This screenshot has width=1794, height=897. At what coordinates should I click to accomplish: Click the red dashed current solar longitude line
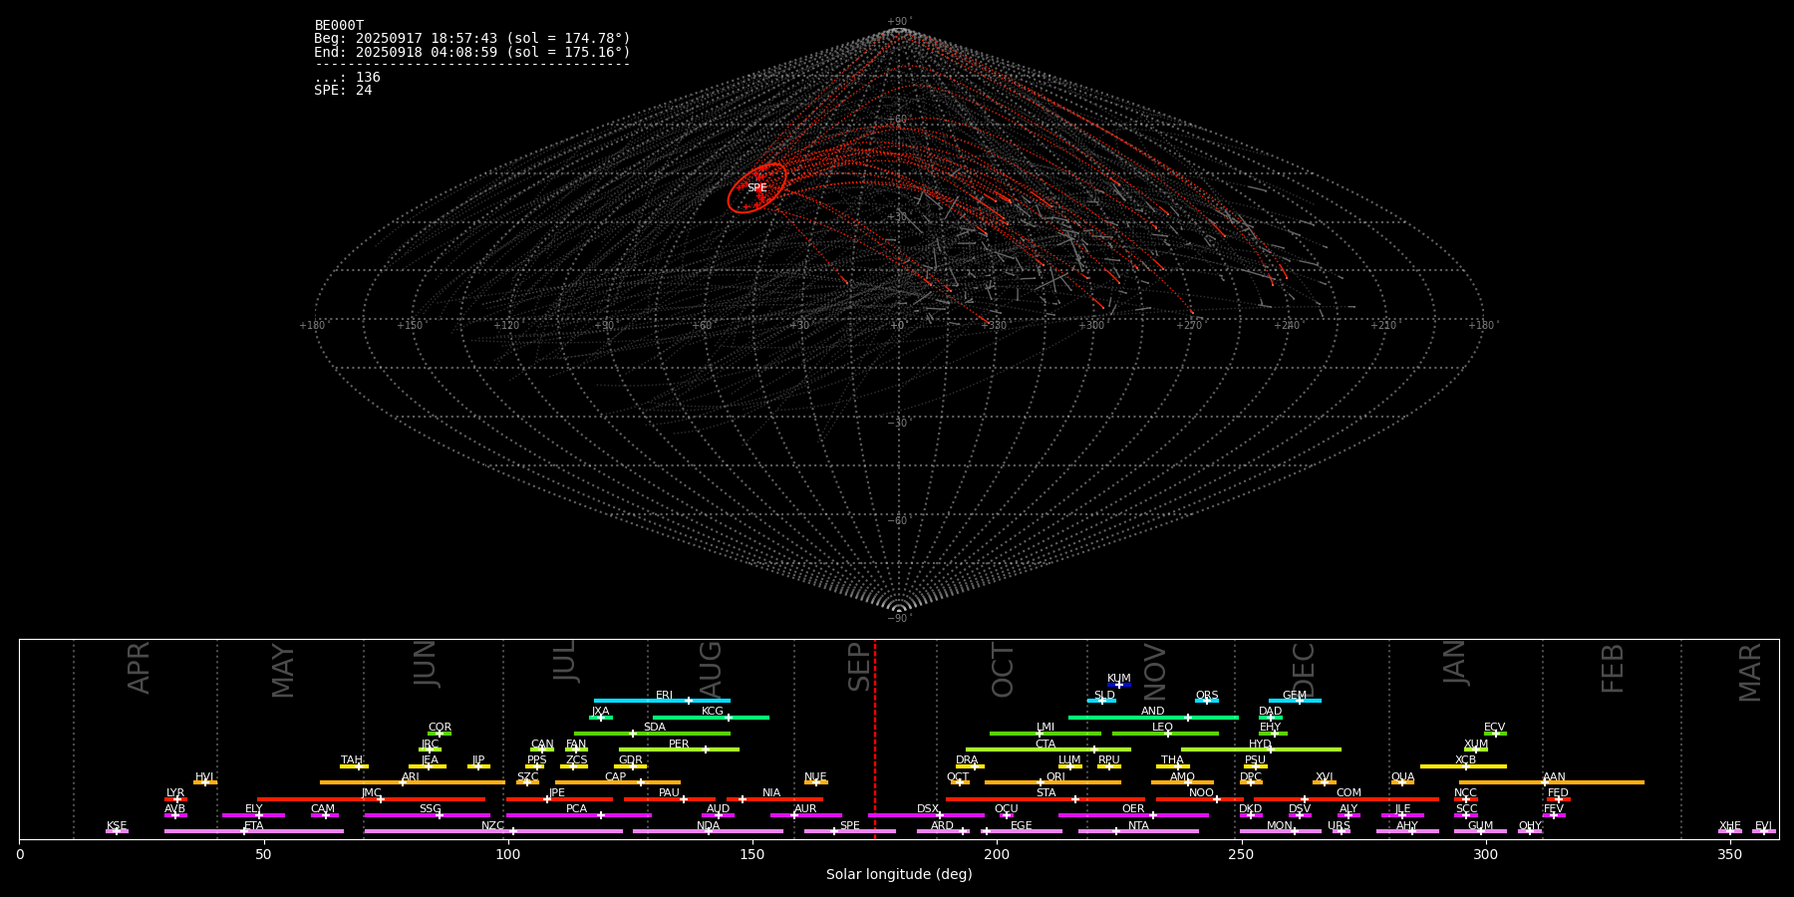tap(875, 739)
